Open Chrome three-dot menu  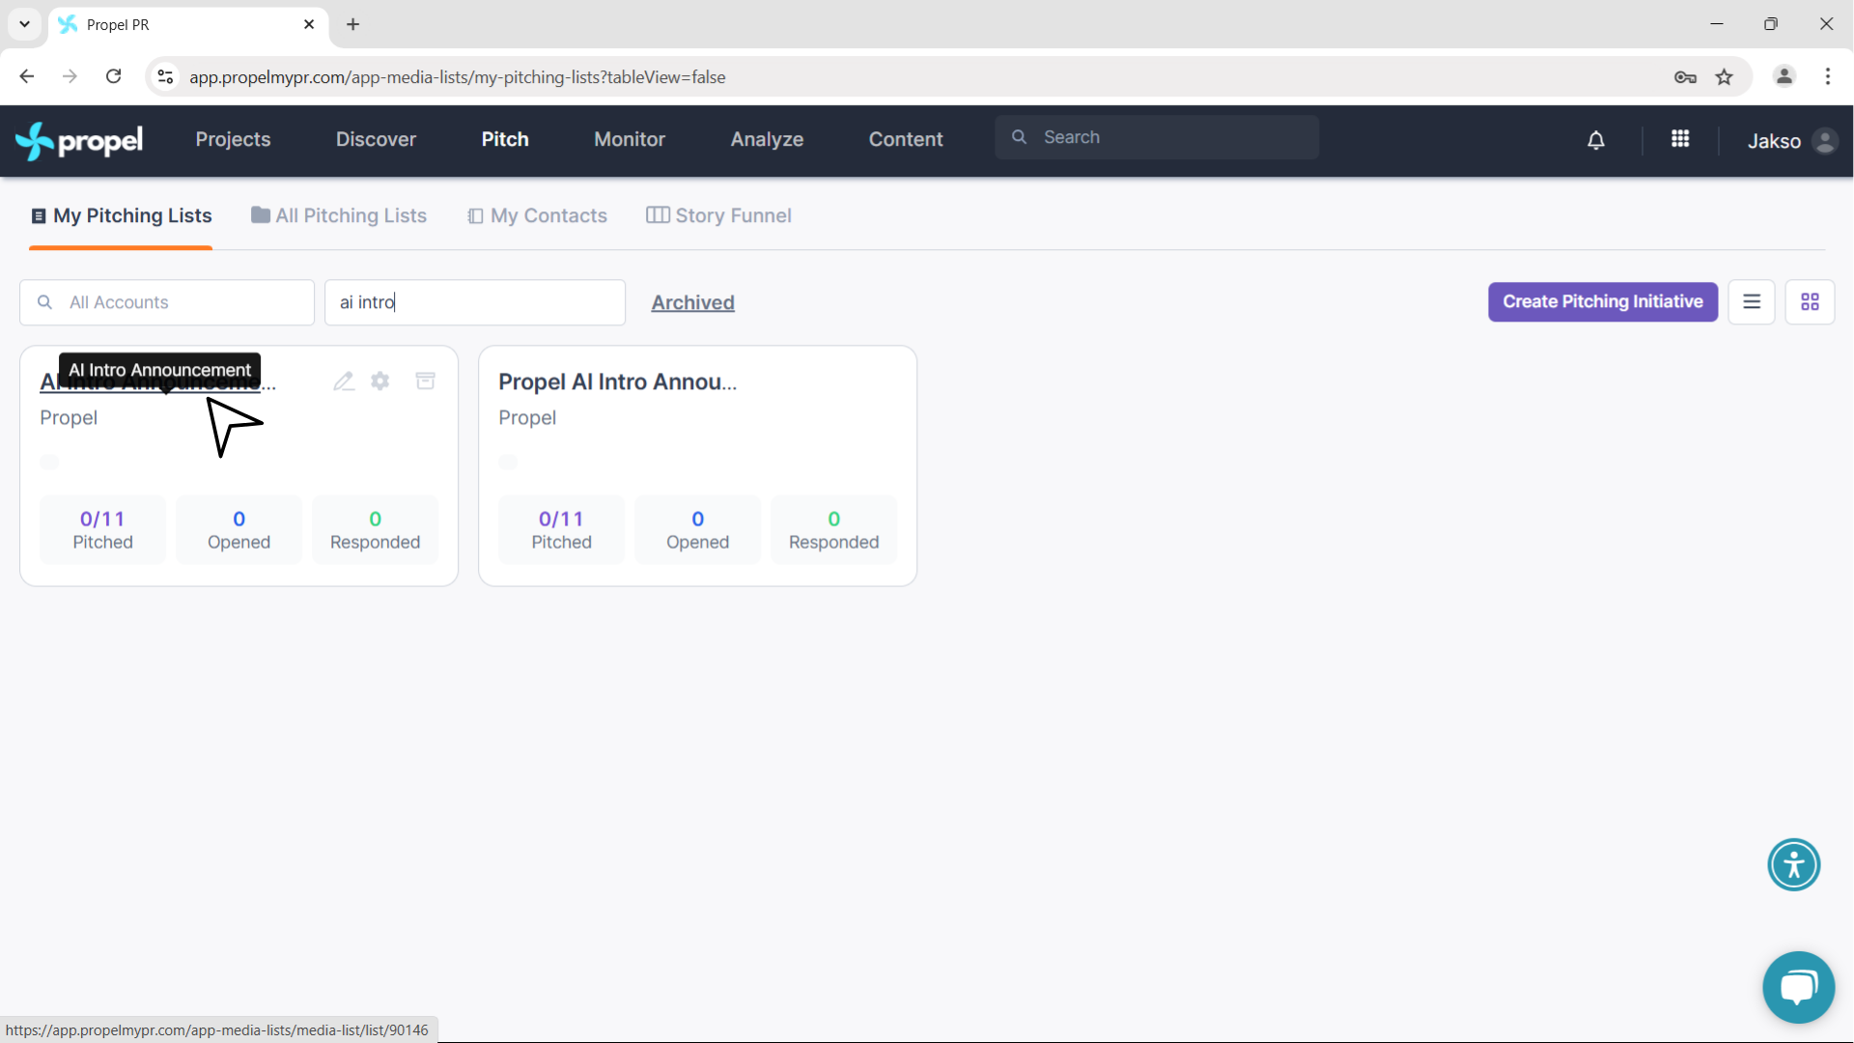point(1828,76)
